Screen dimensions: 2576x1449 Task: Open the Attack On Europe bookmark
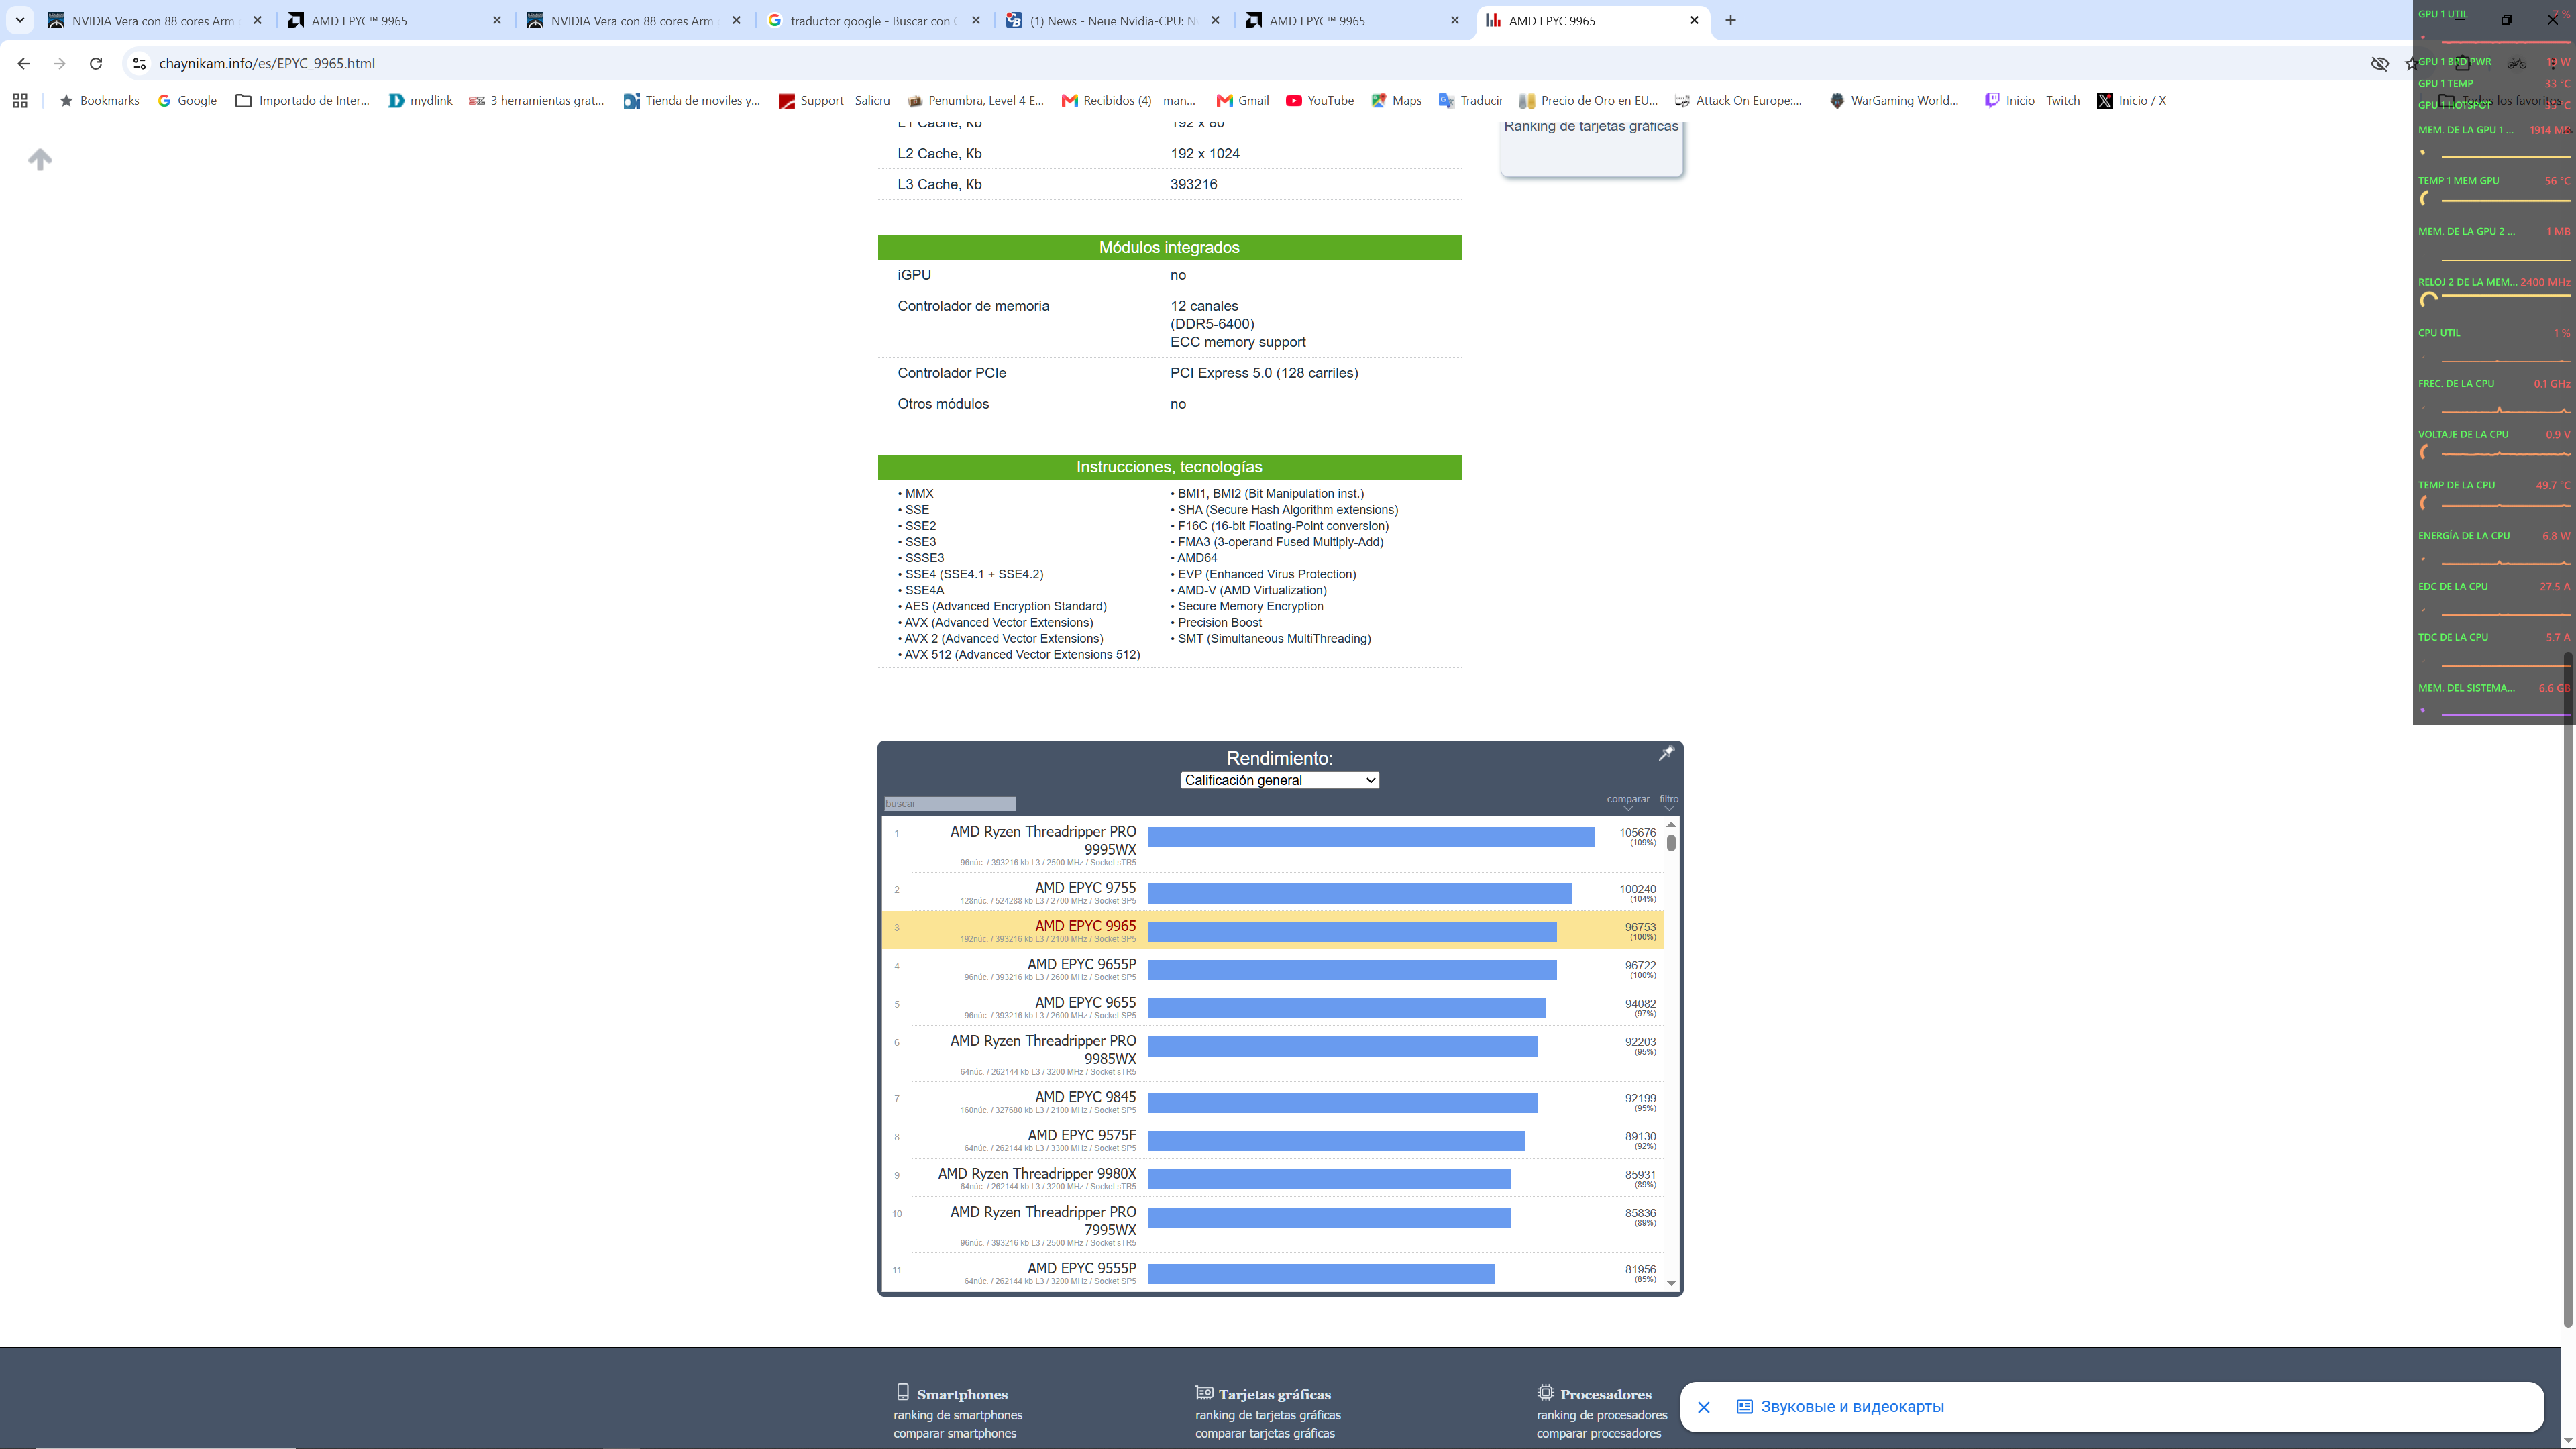click(x=1738, y=100)
